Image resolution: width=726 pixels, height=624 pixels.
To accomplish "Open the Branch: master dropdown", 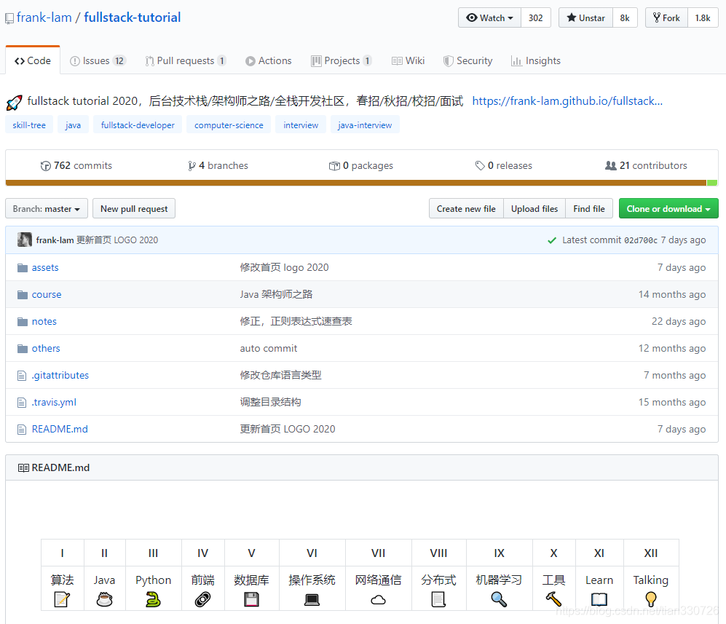I will click(47, 209).
